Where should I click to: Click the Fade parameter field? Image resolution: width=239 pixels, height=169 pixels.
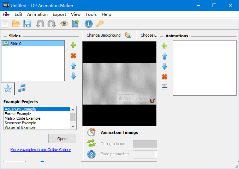[x=145, y=155]
